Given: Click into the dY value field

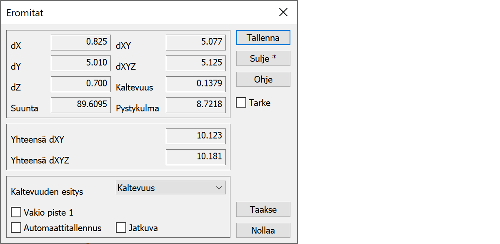Looking at the screenshot, I should tap(81, 63).
